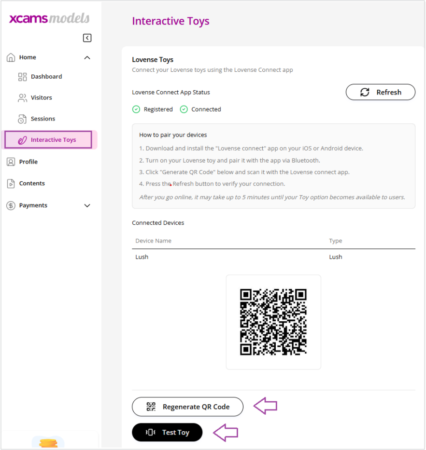
Task: Click the Interactive Toys sidebar icon
Action: click(22, 140)
